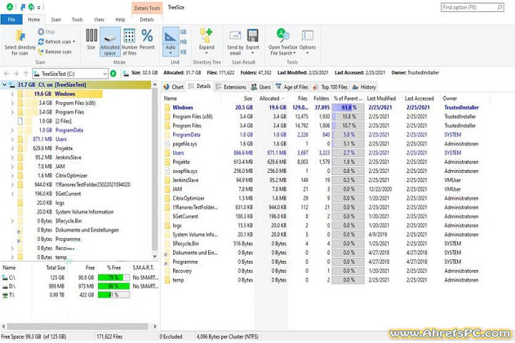Select the swapfile.sys file icon
The height and width of the screenshot is (343, 515).
pos(167,171)
